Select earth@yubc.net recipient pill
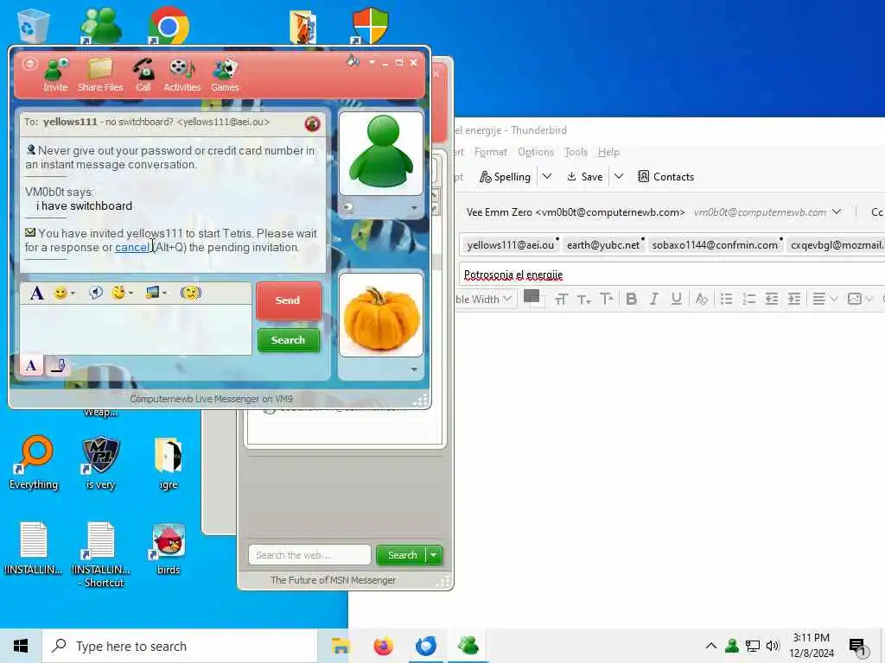Viewport: 885px width, 663px height. click(x=604, y=245)
